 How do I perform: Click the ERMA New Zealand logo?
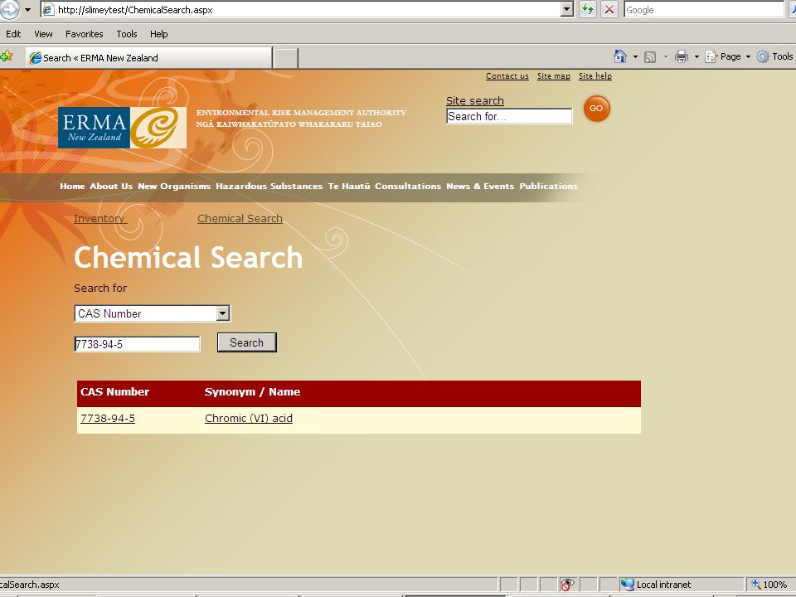click(122, 128)
